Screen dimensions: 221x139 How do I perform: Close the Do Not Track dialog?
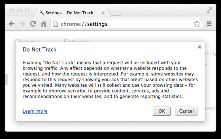199,47
